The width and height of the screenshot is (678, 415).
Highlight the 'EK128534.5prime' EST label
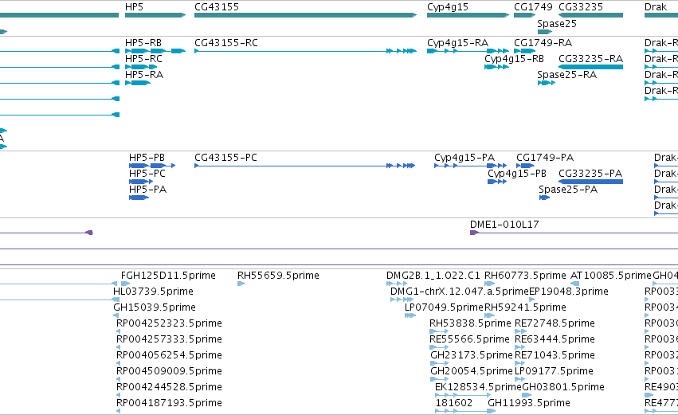478,388
